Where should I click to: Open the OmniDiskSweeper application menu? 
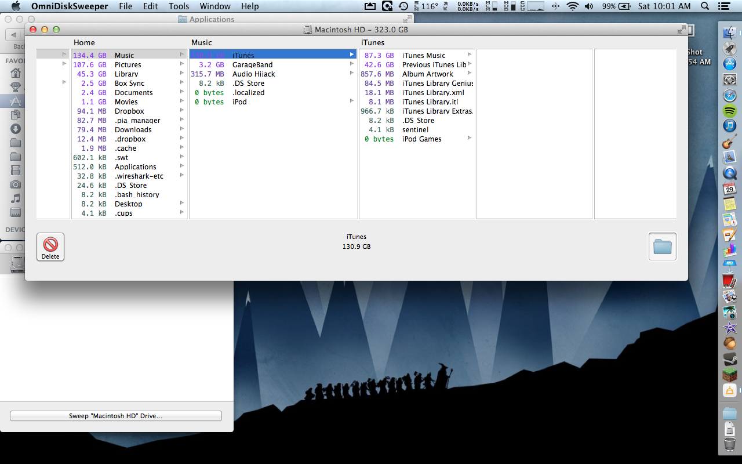point(69,6)
